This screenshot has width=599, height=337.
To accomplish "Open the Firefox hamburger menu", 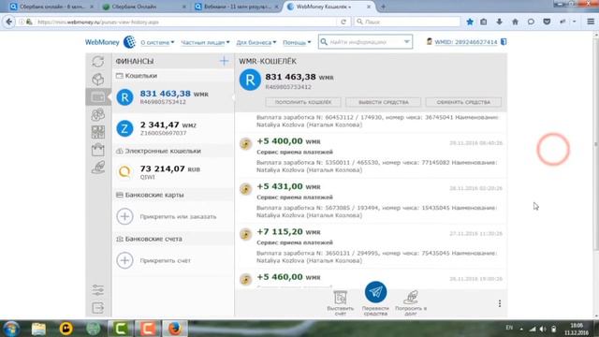I will click(x=591, y=22).
